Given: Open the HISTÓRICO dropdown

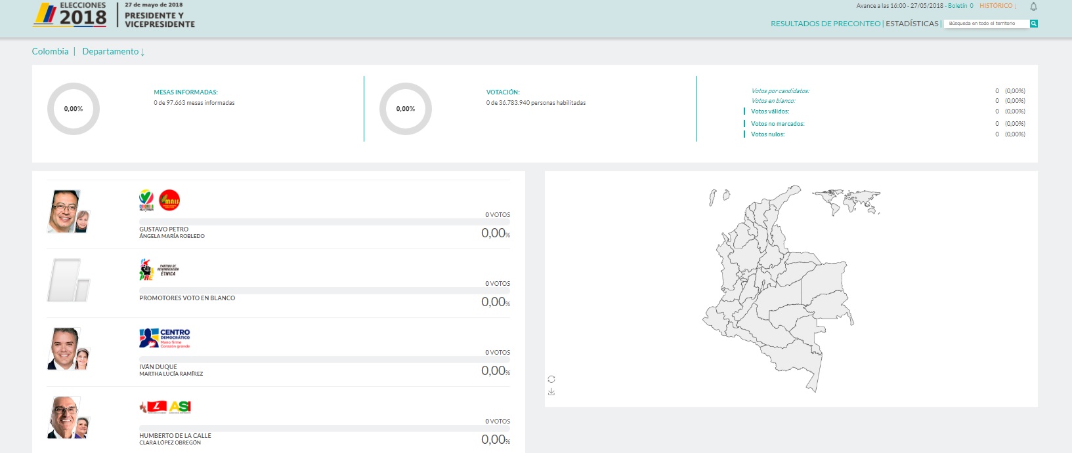Looking at the screenshot, I should pyautogui.click(x=998, y=6).
